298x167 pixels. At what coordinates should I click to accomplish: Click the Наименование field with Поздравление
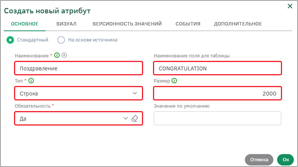click(x=79, y=68)
